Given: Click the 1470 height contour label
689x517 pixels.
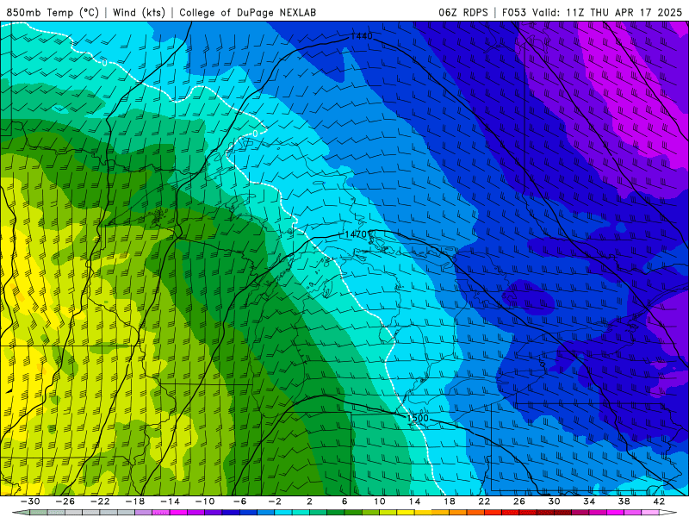Looking at the screenshot, I should pyautogui.click(x=356, y=234).
